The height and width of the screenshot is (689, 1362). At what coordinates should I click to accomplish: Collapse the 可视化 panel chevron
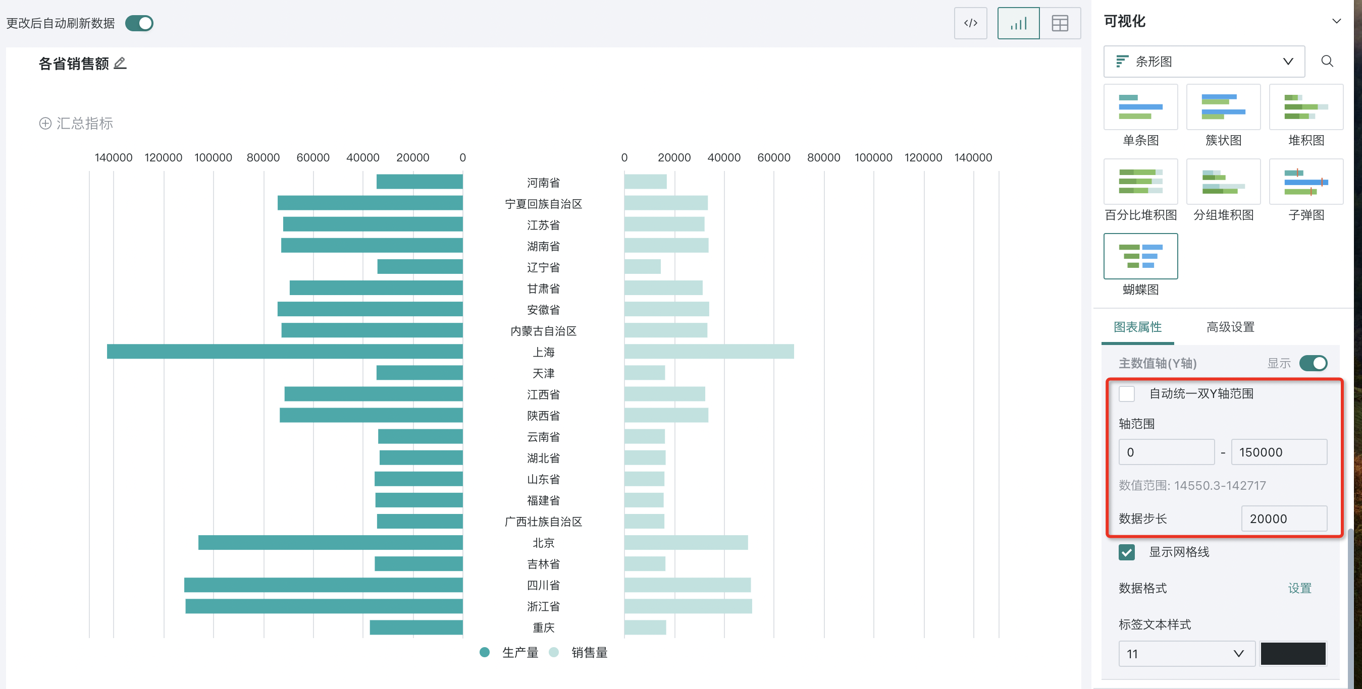click(1336, 21)
